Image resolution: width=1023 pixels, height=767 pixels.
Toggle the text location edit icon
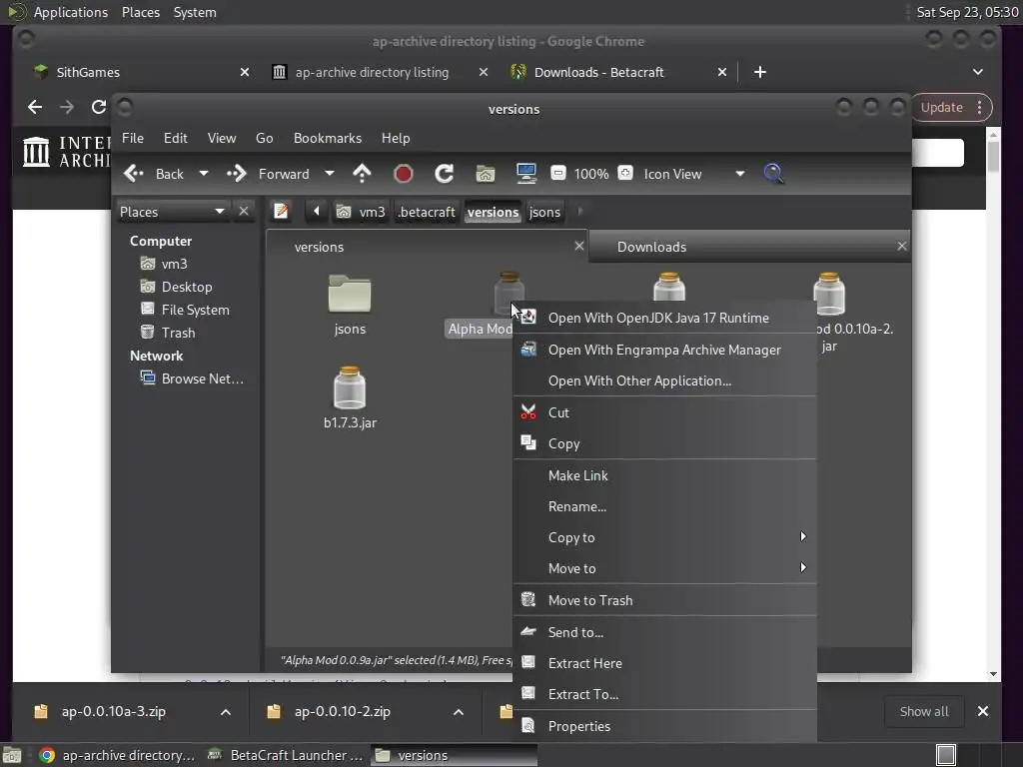281,212
